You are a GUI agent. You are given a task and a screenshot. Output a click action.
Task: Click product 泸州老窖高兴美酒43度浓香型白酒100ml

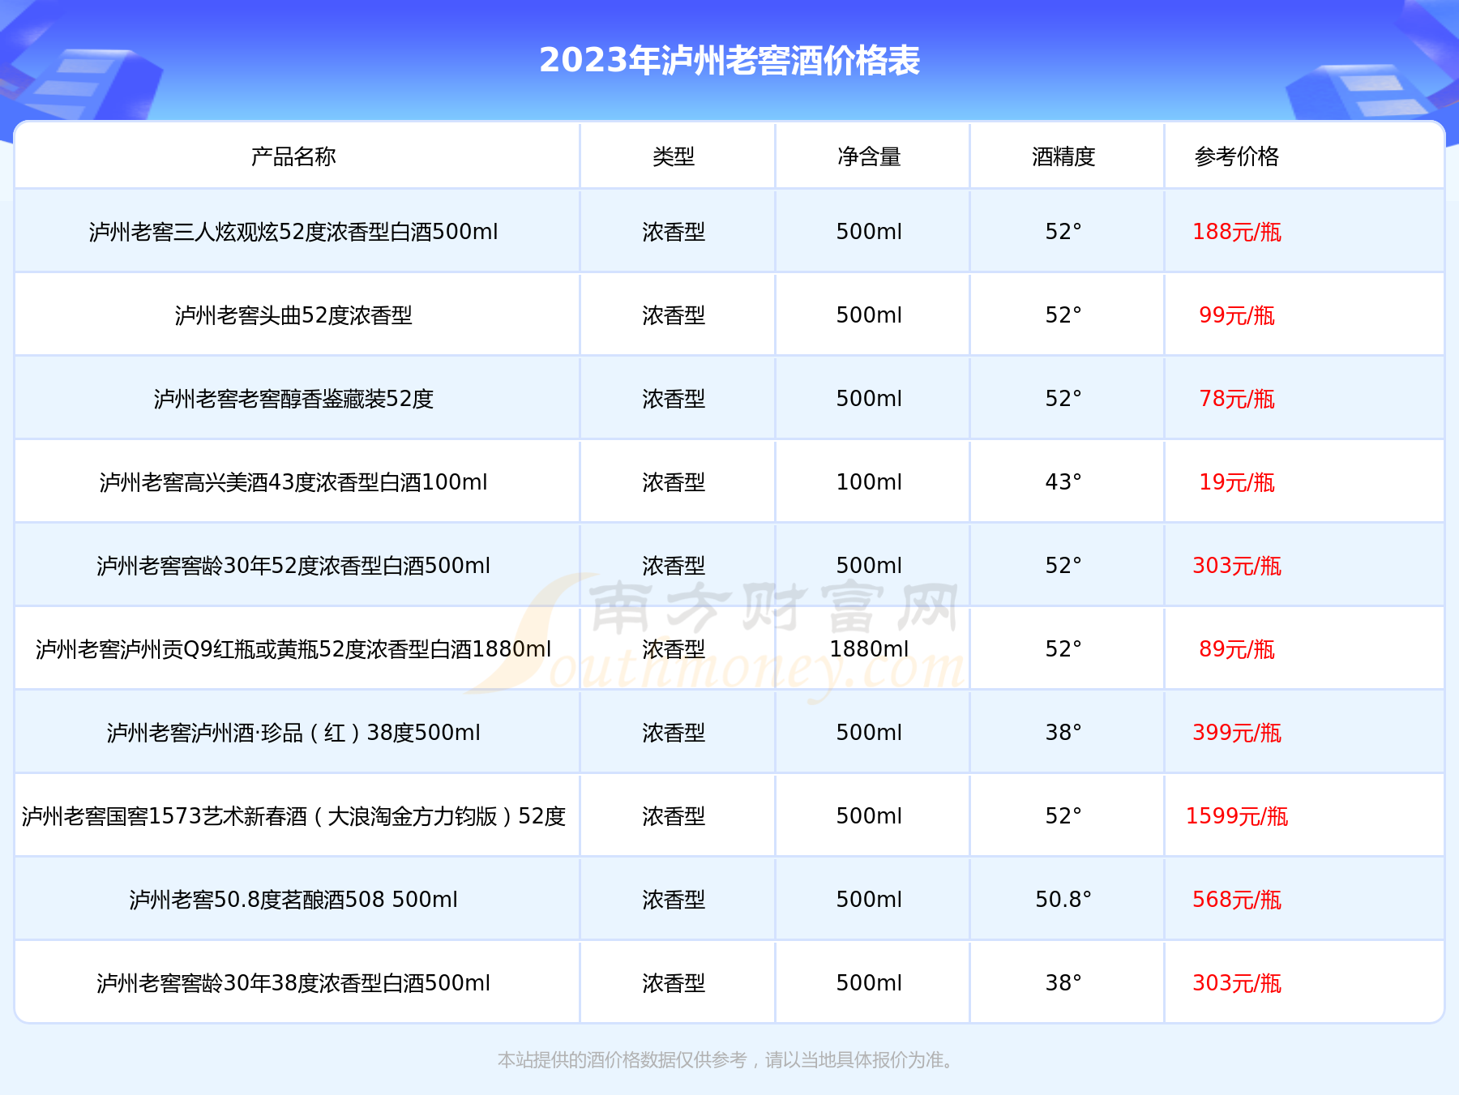[293, 482]
